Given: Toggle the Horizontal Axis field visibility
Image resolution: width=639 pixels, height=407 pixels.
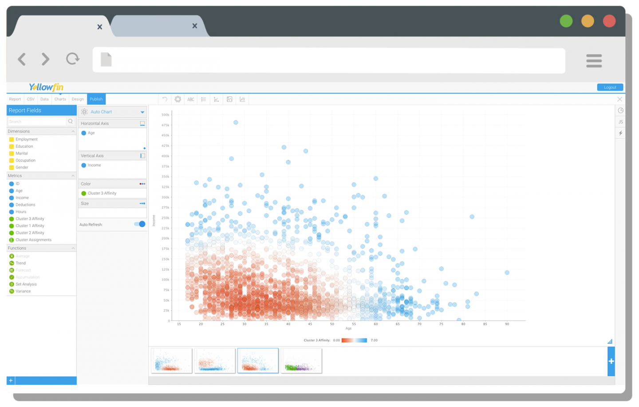Looking at the screenshot, I should (142, 123).
